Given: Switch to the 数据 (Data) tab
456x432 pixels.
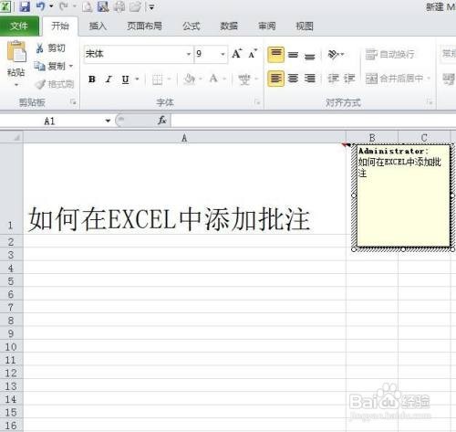Looking at the screenshot, I should click(x=229, y=26).
